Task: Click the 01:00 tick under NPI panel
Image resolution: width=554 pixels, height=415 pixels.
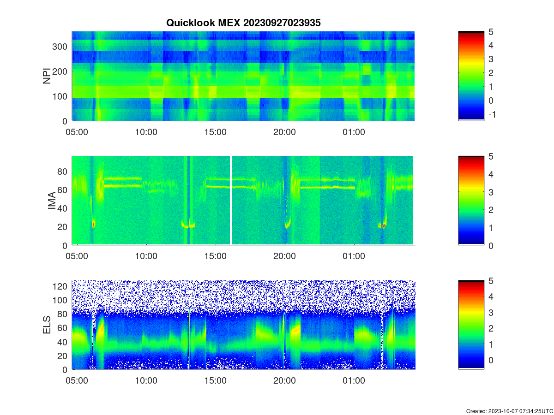Action: 354,132
